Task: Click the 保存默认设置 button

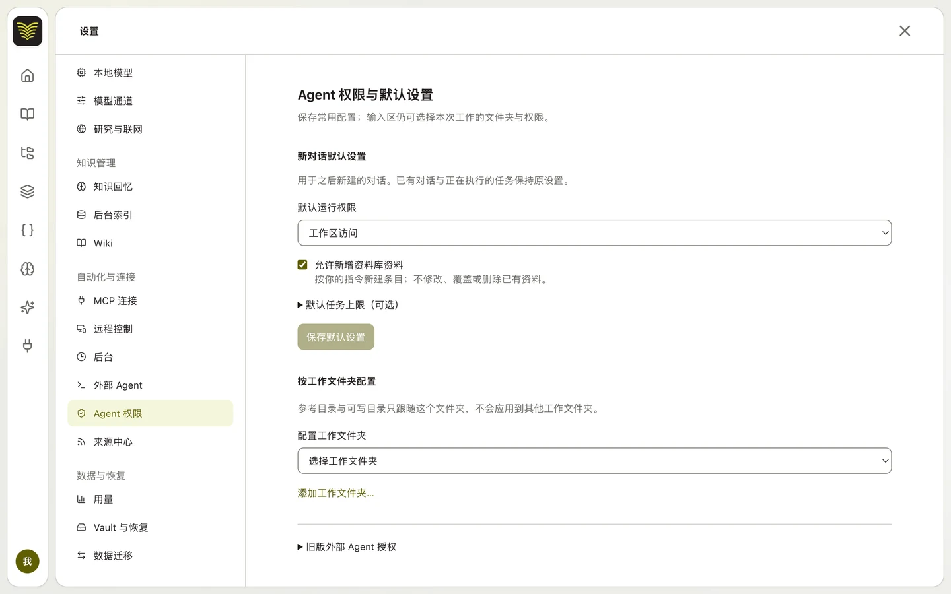Action: 336,337
